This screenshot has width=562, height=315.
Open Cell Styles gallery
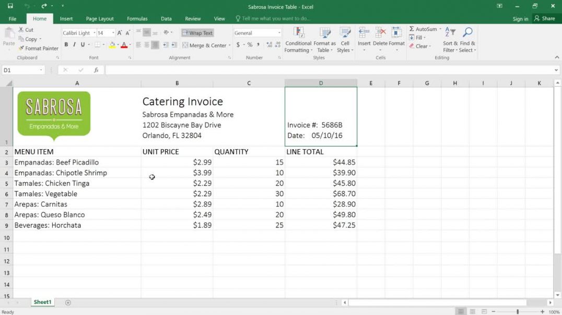point(345,40)
